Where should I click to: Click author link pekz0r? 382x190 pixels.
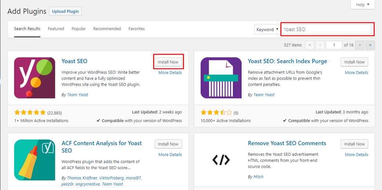[67, 184]
